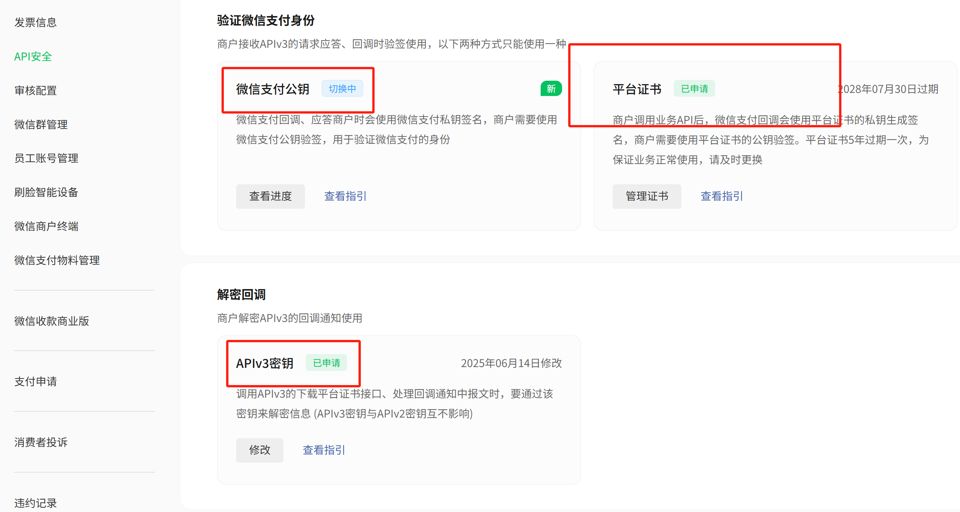Open 支付申请 sidebar entry
Screen dimensions: 960x512
click(36, 382)
